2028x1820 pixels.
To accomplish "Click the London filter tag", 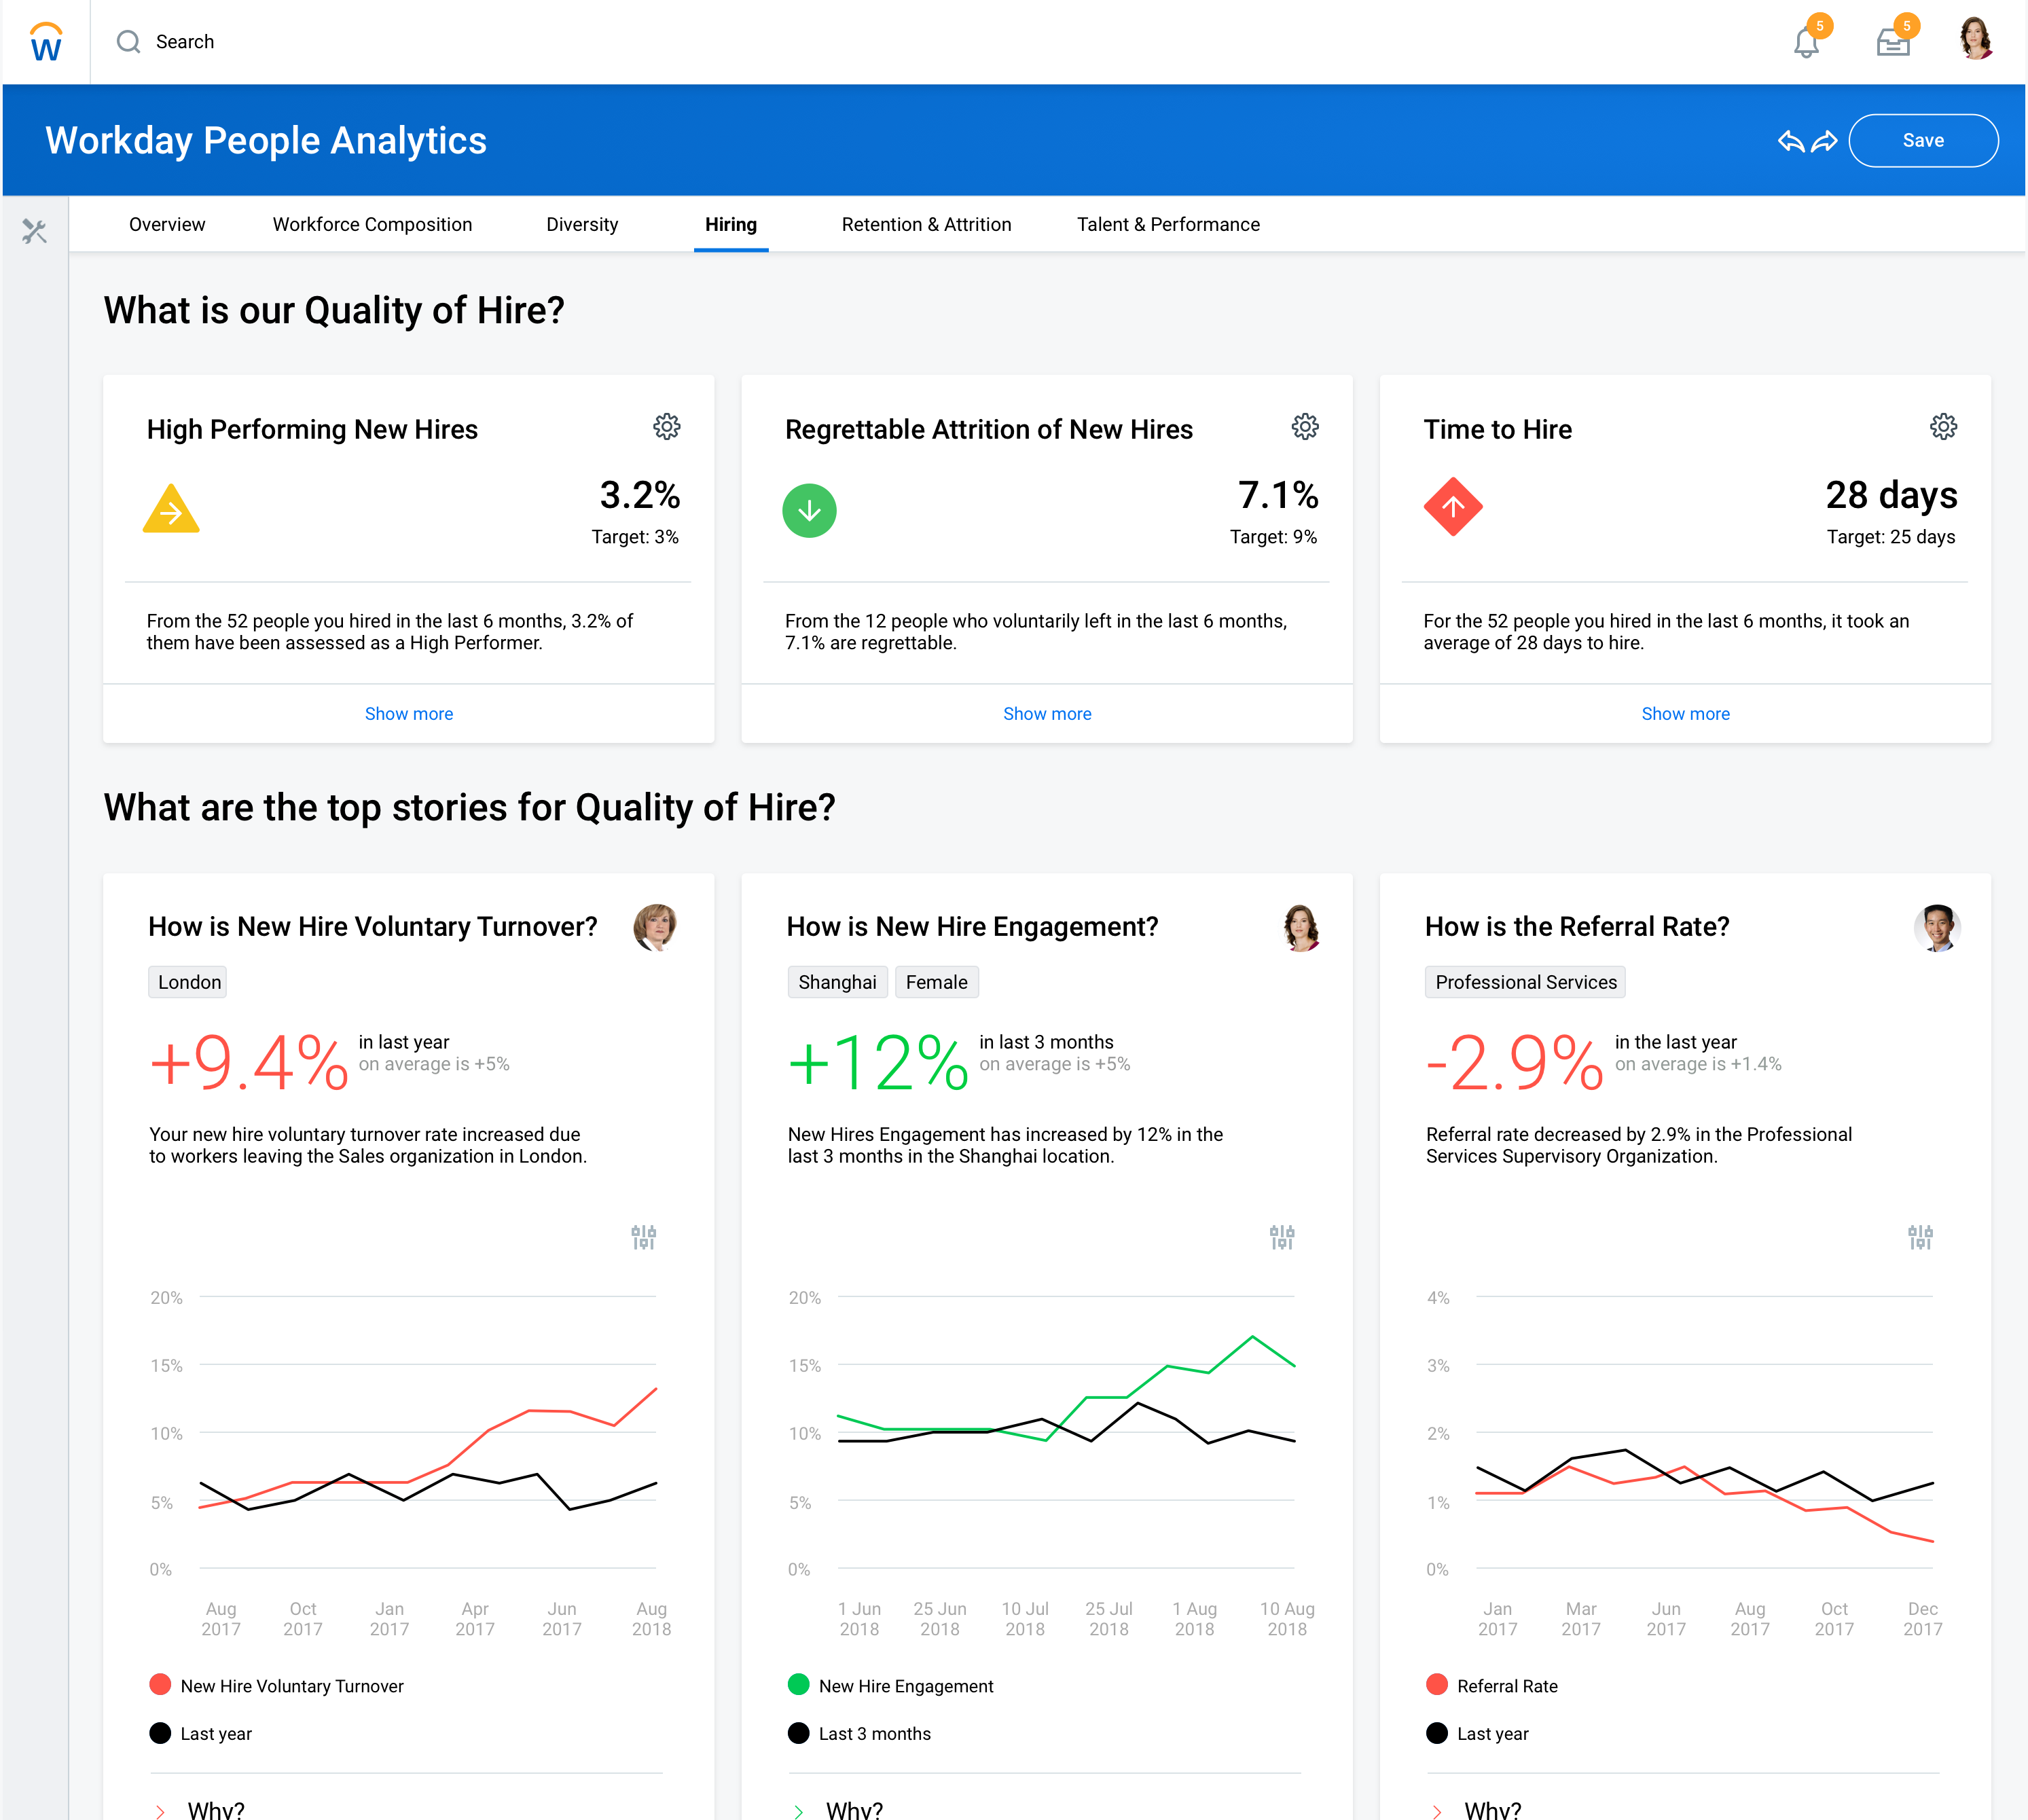I will click(x=188, y=982).
